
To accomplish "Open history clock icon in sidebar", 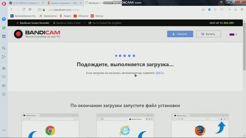I will pyautogui.click(x=4, y=94).
